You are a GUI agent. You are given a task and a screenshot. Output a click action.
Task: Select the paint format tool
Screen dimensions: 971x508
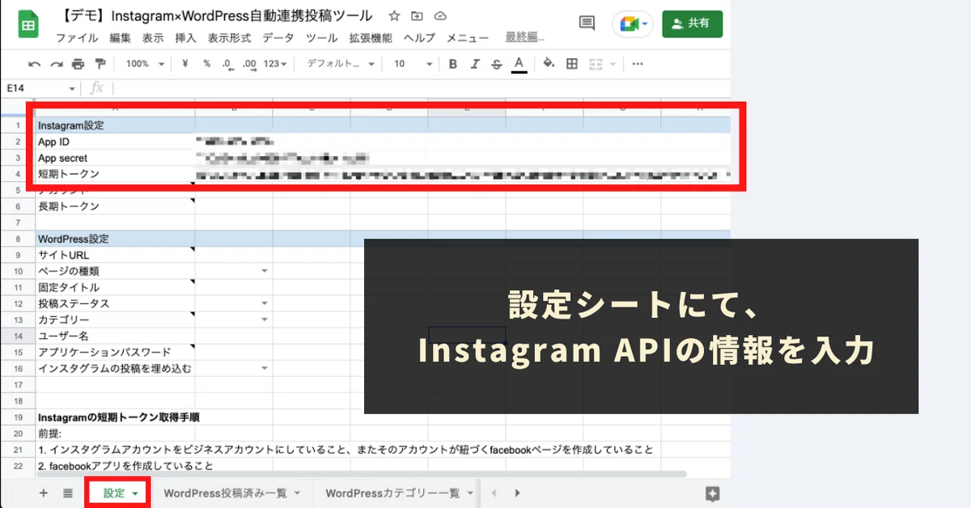100,64
